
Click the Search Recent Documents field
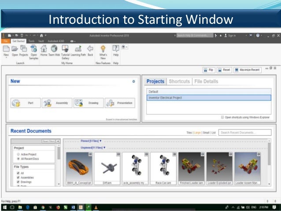[x=244, y=132]
